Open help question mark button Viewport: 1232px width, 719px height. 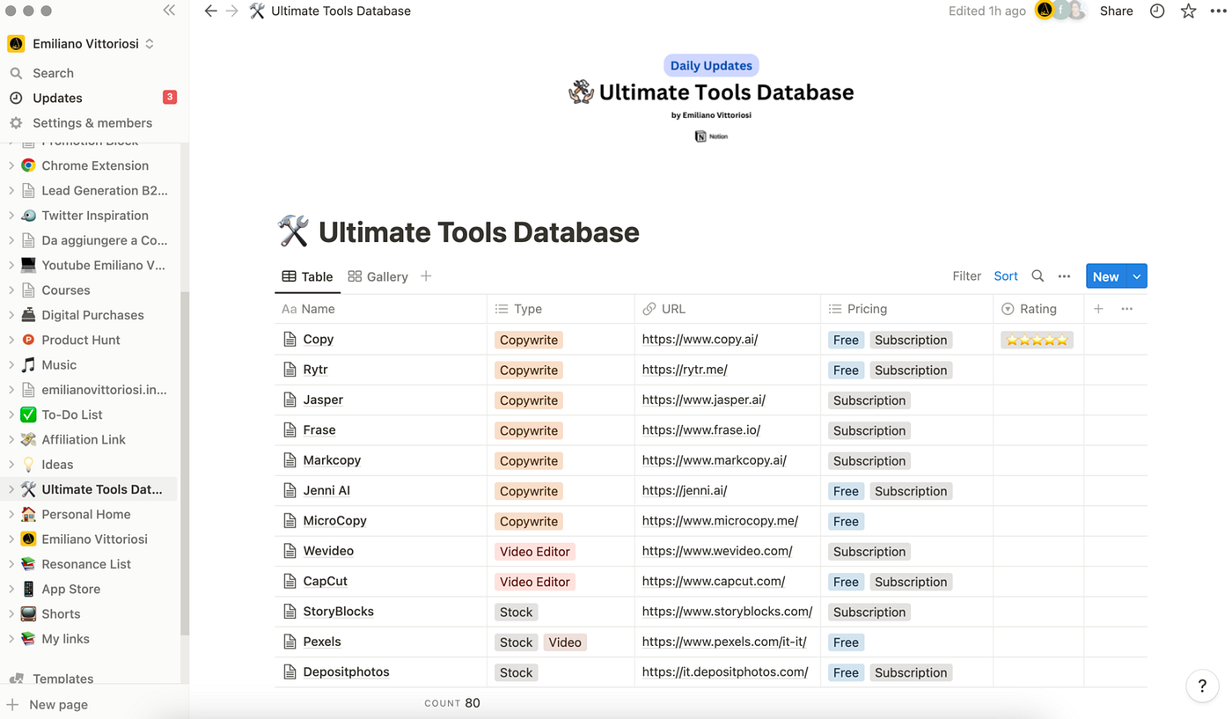[1202, 686]
